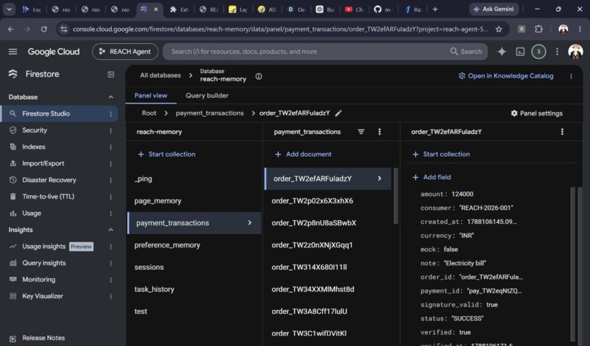Go to All databases breadcrumb
This screenshot has height=346, width=590.
coord(160,75)
